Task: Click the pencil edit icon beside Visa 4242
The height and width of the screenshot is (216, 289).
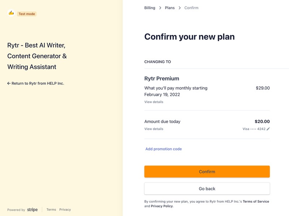Action: [268, 129]
